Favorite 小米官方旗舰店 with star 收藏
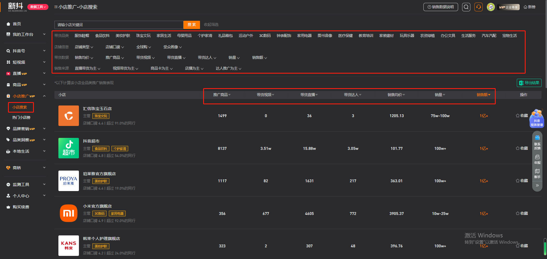The image size is (547, 259). click(522, 213)
